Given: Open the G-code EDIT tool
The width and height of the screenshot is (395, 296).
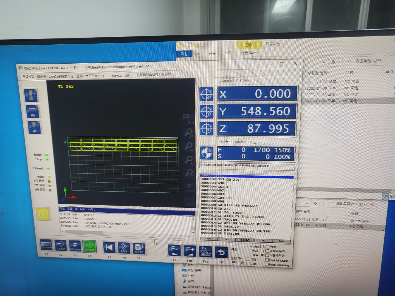Looking at the screenshot, I should pyautogui.click(x=124, y=247).
